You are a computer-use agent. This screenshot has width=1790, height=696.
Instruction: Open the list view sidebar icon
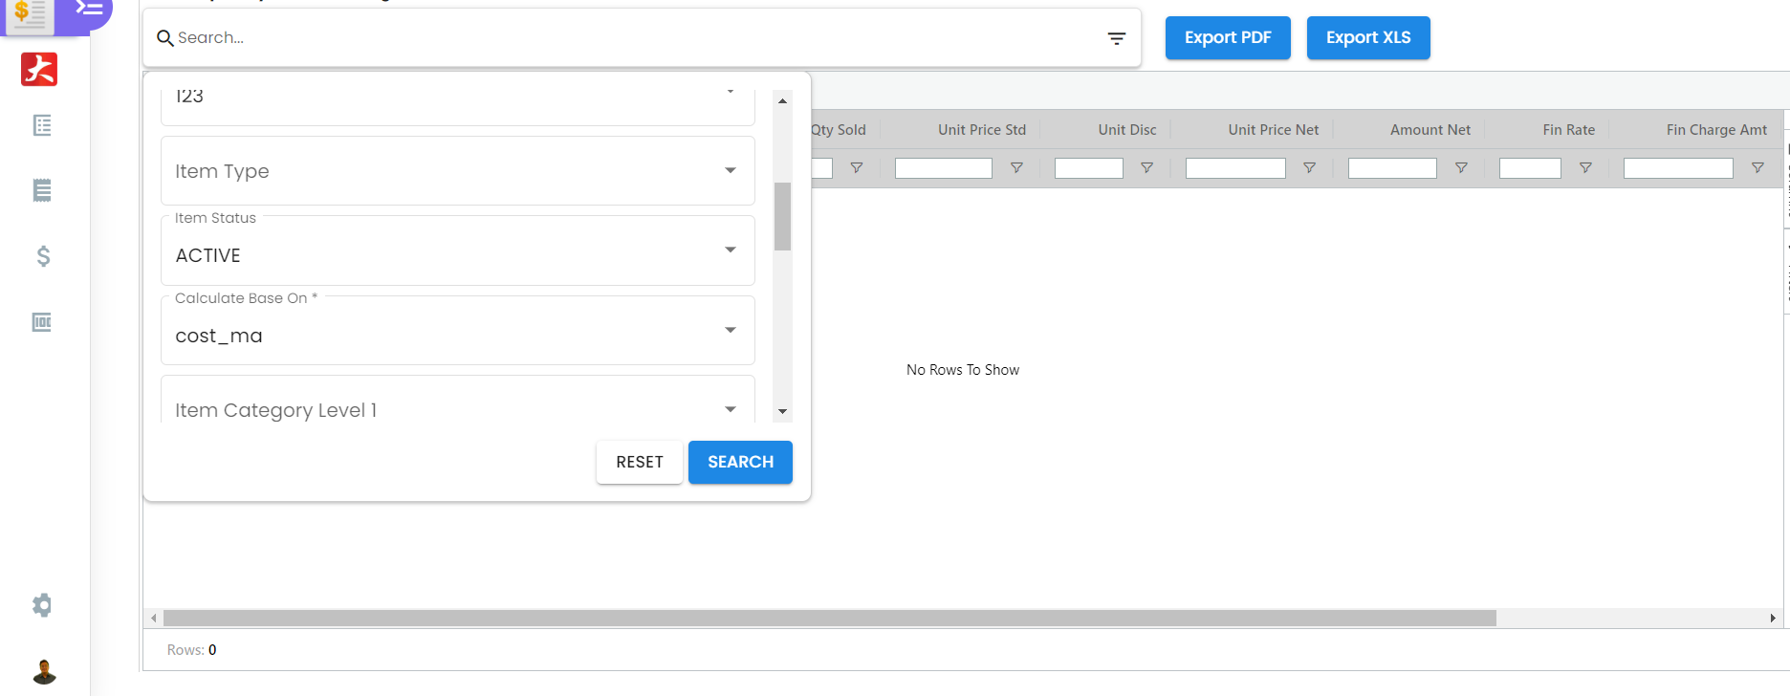coord(42,125)
